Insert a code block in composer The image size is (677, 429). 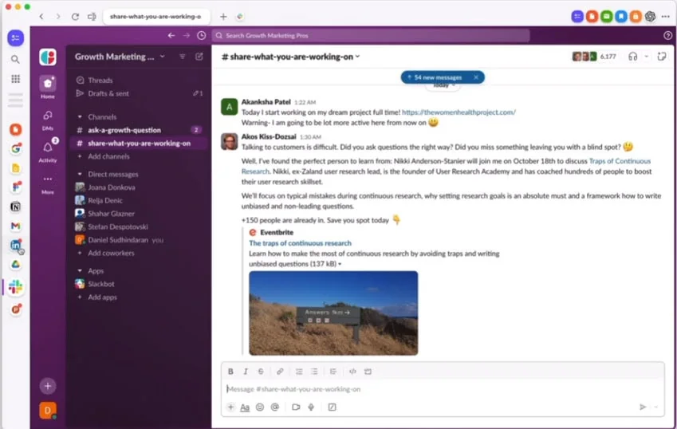pyautogui.click(x=368, y=372)
